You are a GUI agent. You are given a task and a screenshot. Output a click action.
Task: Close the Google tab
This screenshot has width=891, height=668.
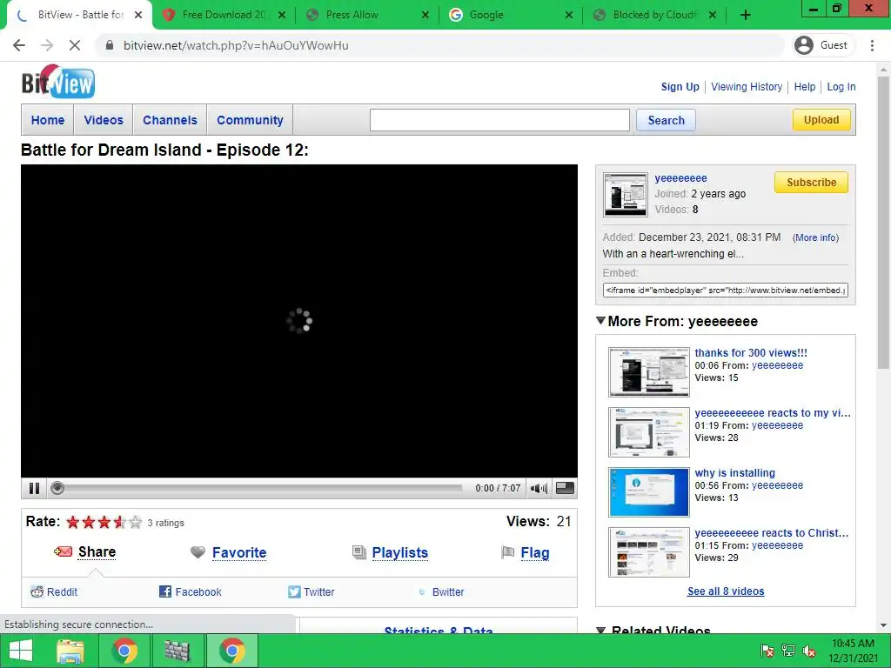tap(568, 16)
